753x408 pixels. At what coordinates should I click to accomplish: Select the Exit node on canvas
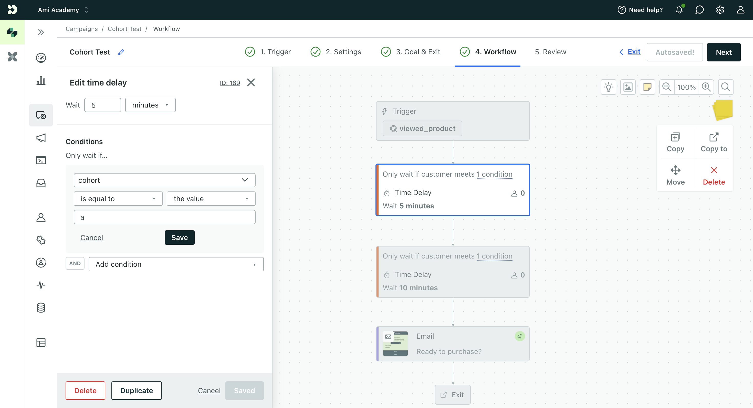pyautogui.click(x=453, y=395)
